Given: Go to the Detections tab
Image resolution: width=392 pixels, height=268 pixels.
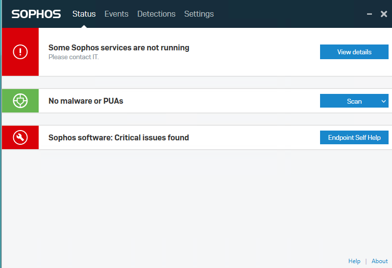Looking at the screenshot, I should pyautogui.click(x=156, y=14).
